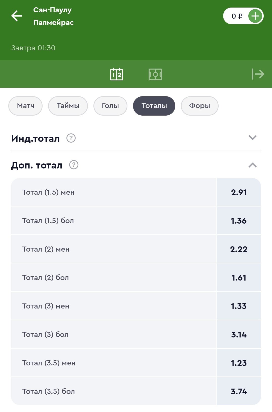
Task: Select odds 3.14 for Тотал (3) бол
Action: (x=239, y=335)
